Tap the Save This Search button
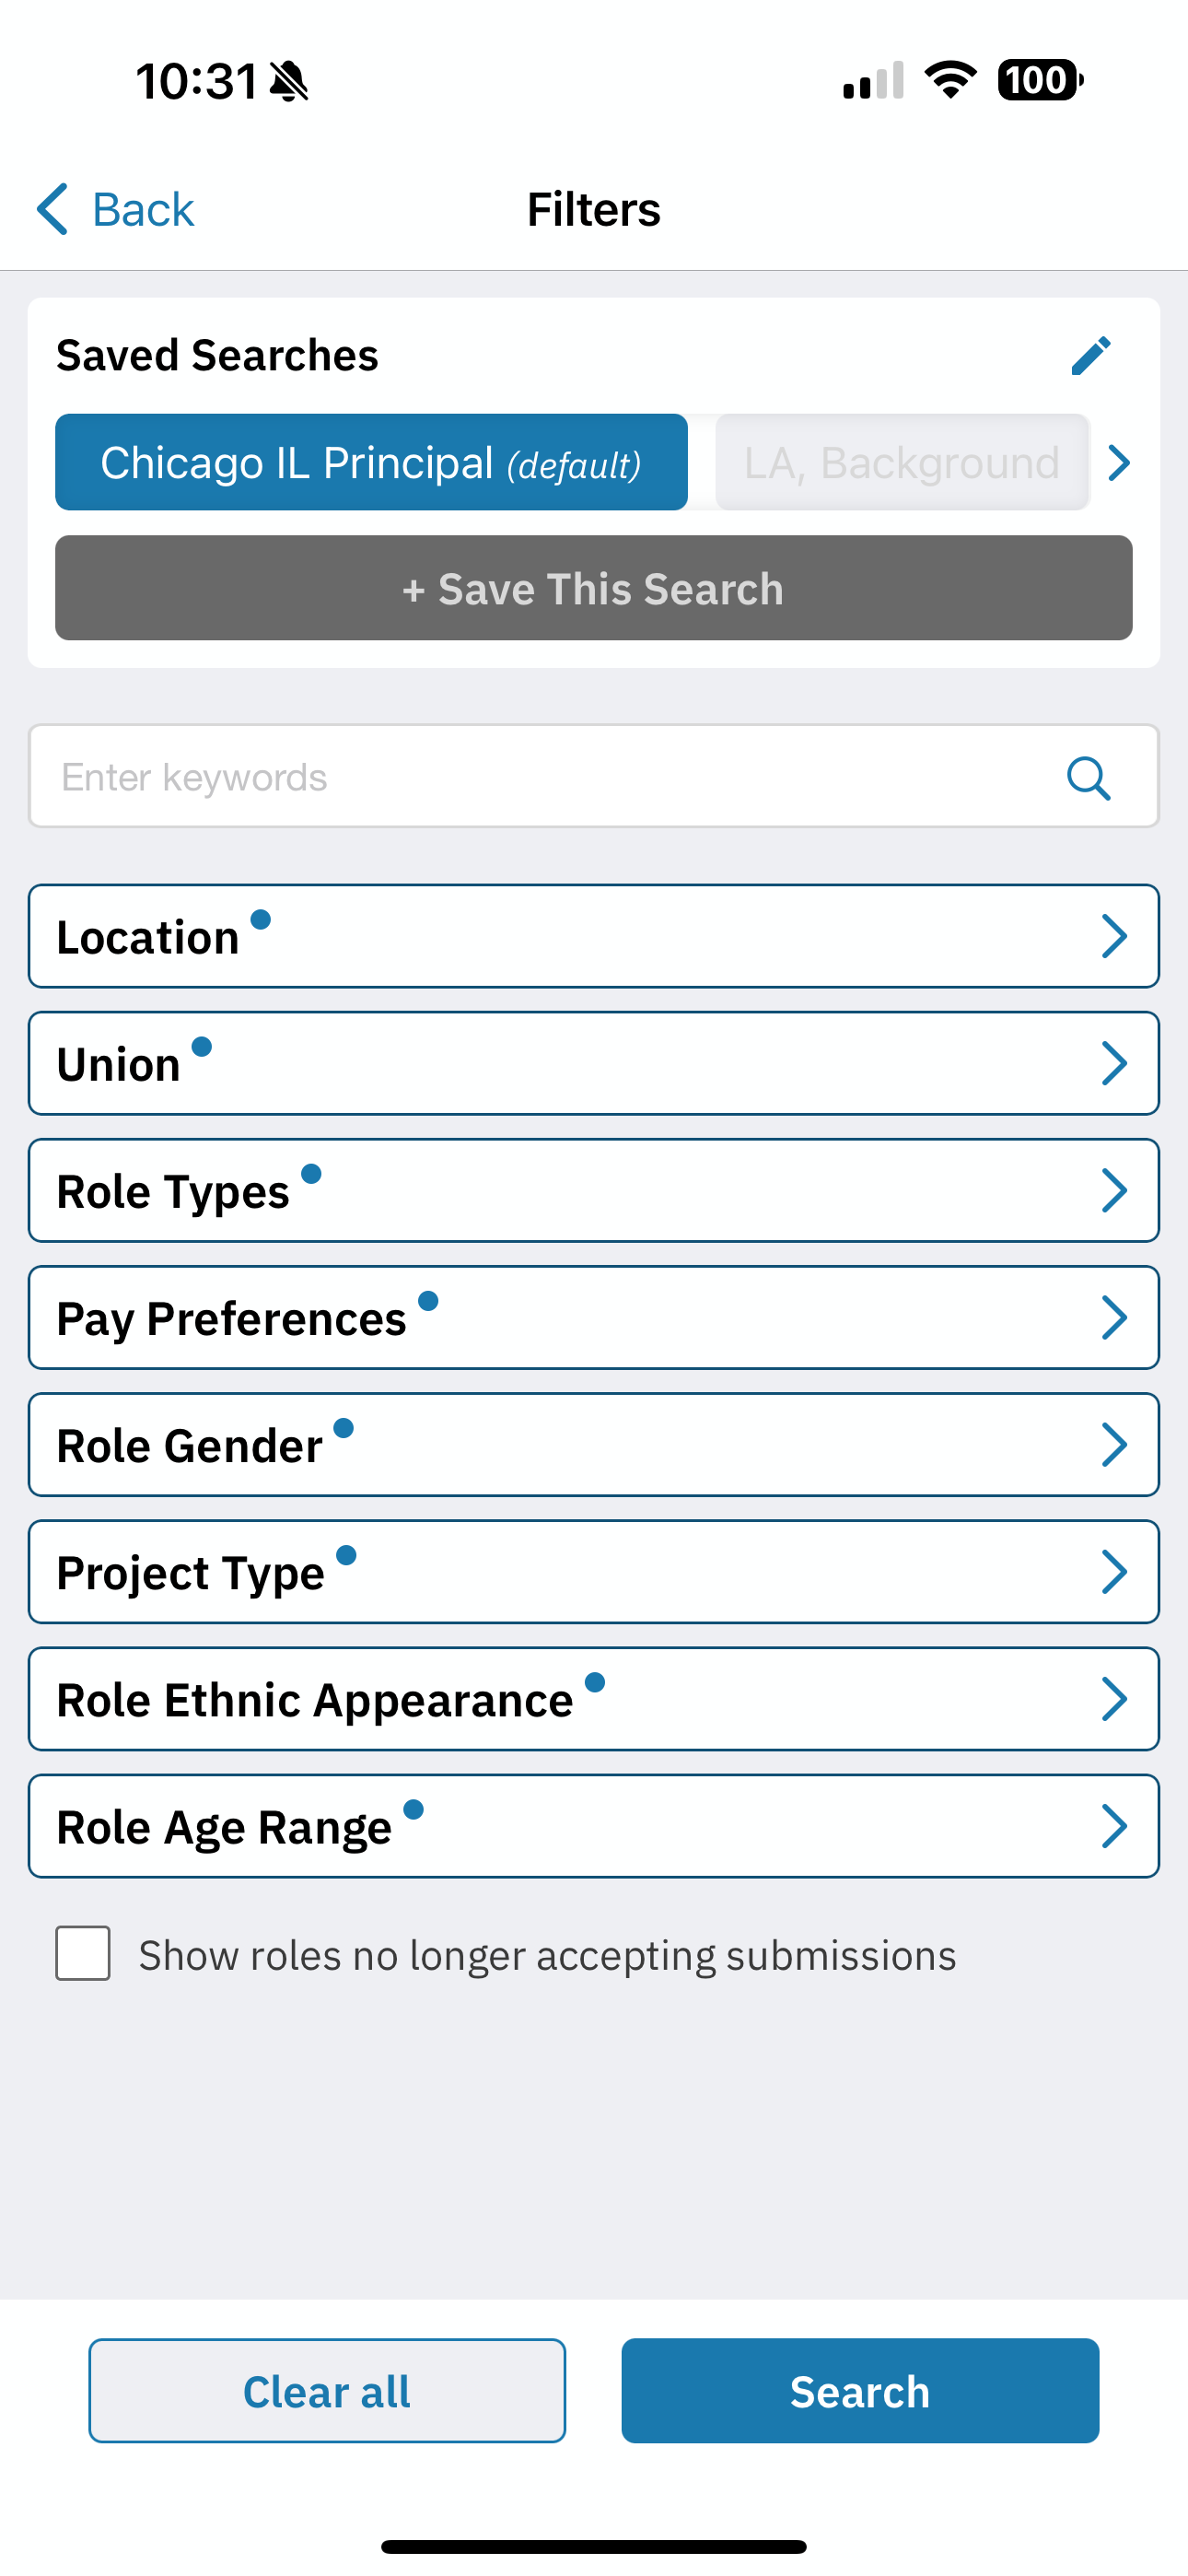This screenshot has width=1188, height=2576. click(x=594, y=588)
